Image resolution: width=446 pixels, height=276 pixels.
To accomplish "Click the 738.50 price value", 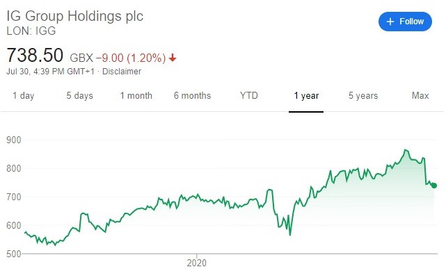I will (35, 55).
